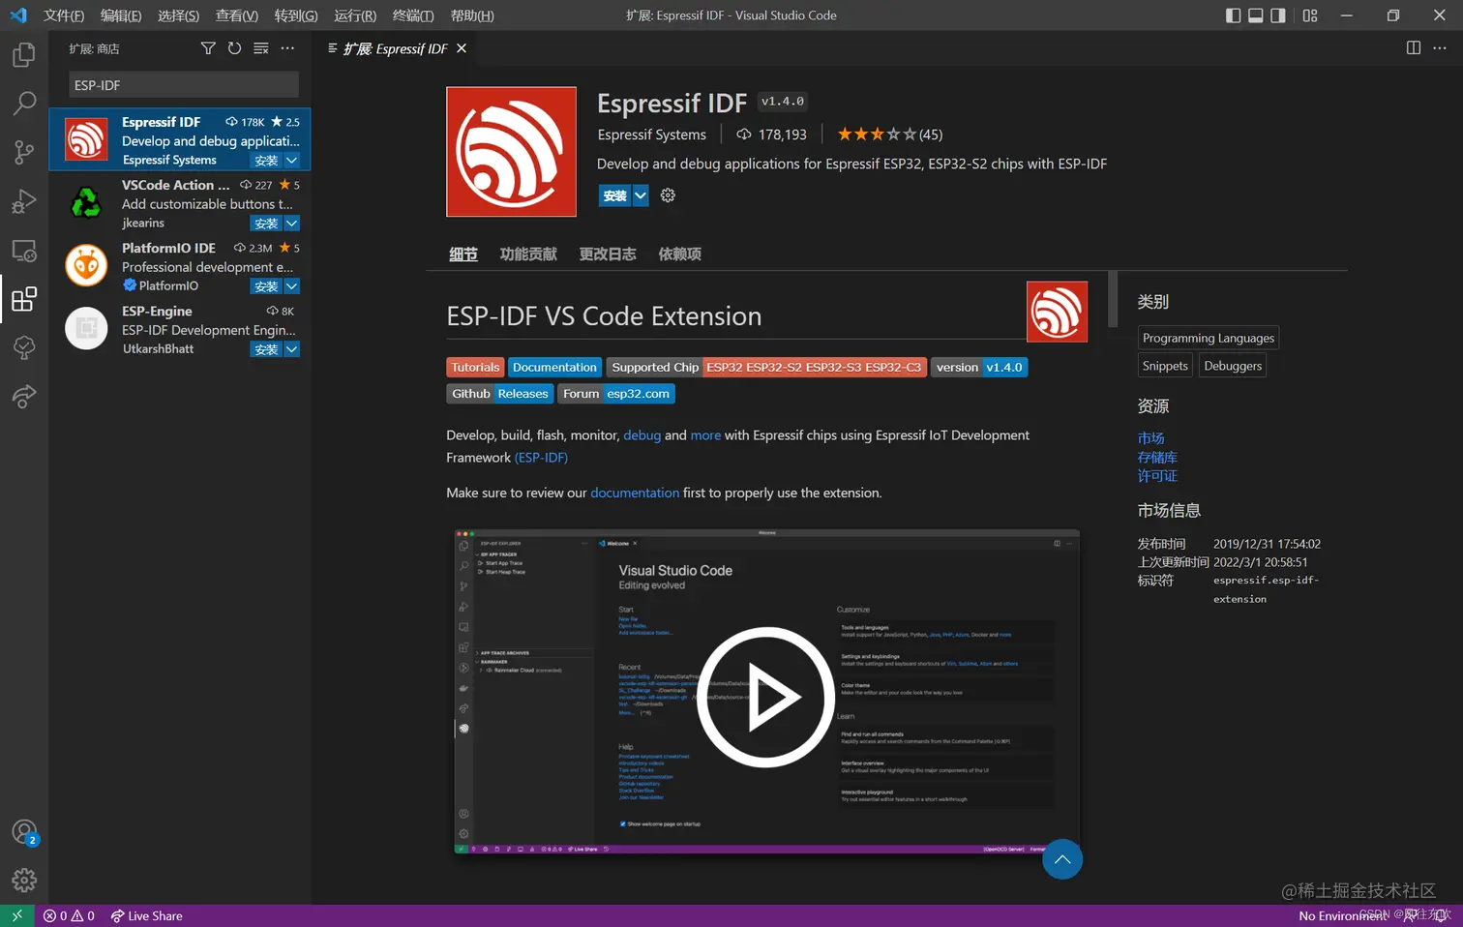1463x927 pixels.
Task: Split the editor to the right
Action: click(x=1414, y=48)
